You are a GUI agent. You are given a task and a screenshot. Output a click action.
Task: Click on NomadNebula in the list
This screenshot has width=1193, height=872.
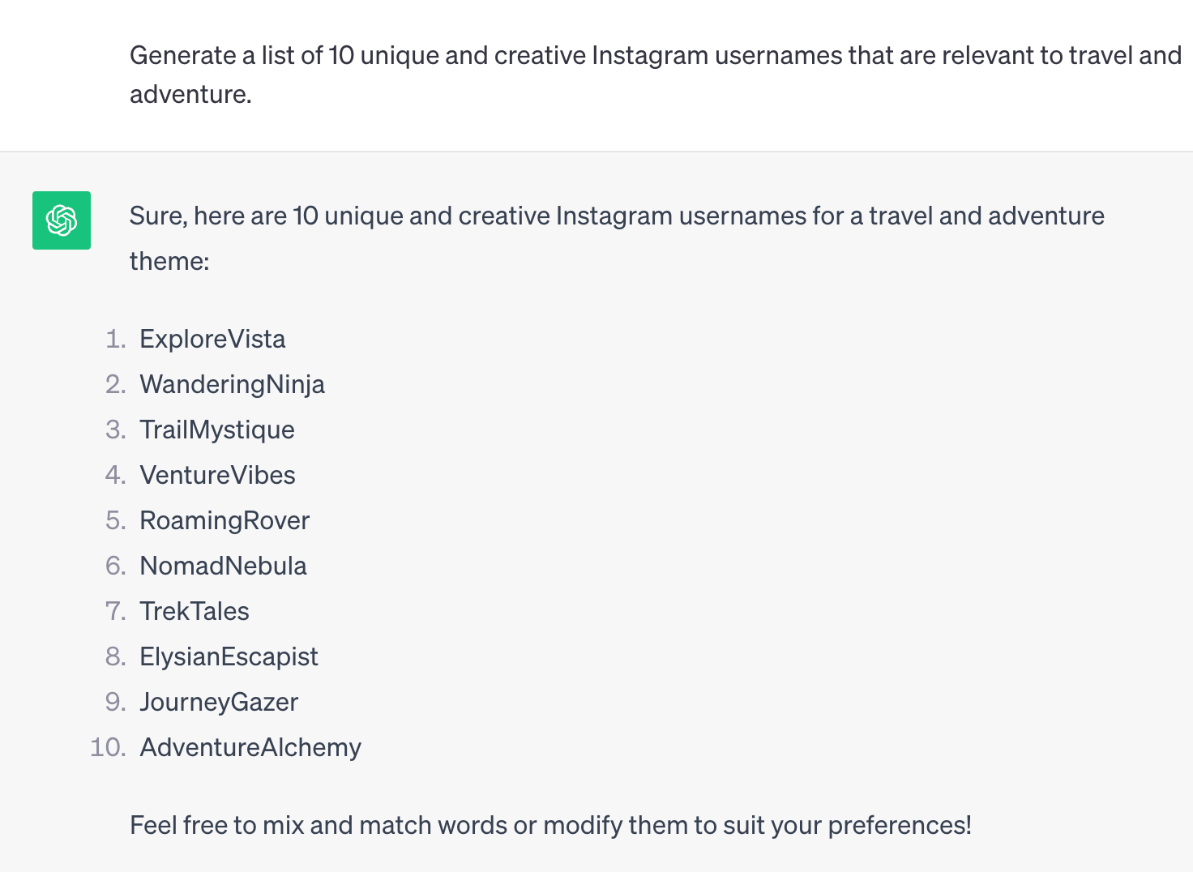pyautogui.click(x=223, y=566)
